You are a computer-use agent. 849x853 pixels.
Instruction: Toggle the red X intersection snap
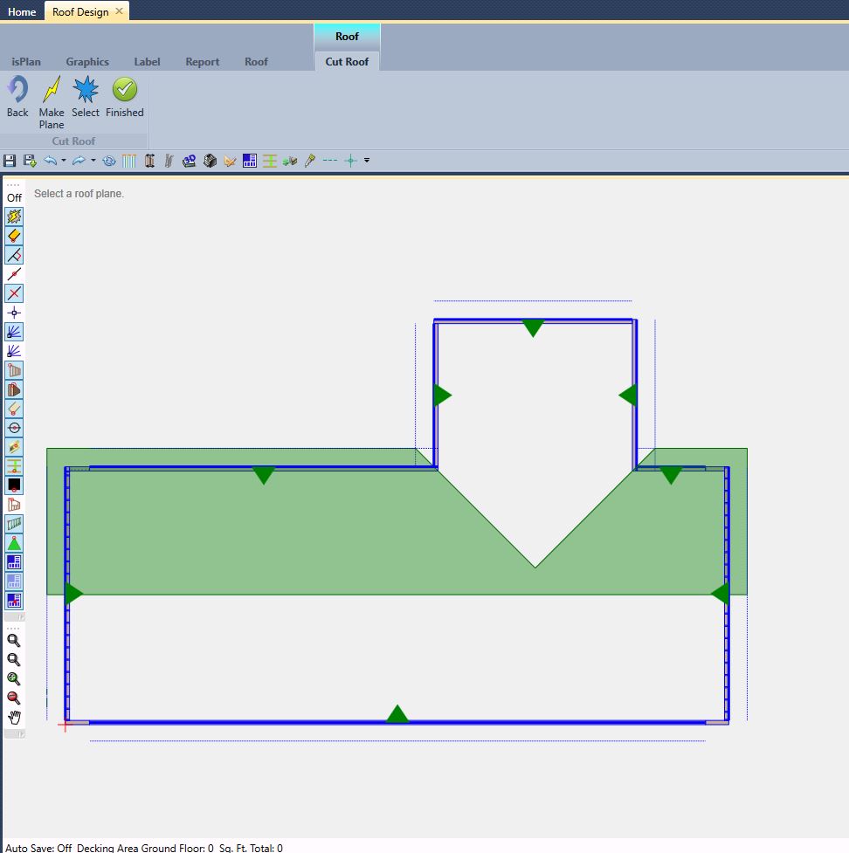[14, 293]
